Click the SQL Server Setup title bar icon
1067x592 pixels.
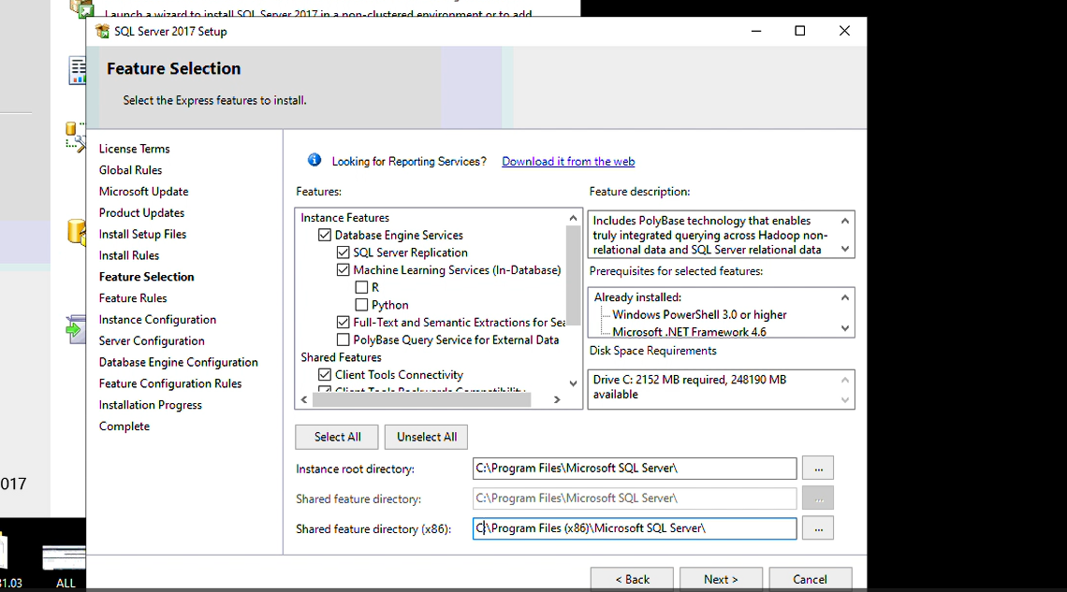[102, 31]
